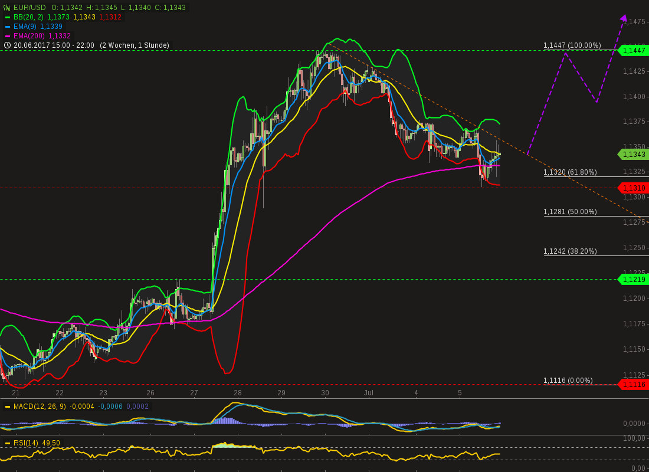Click the Fibonacci label 1,1447 (100.00%)
649x472 pixels.
[572, 45]
